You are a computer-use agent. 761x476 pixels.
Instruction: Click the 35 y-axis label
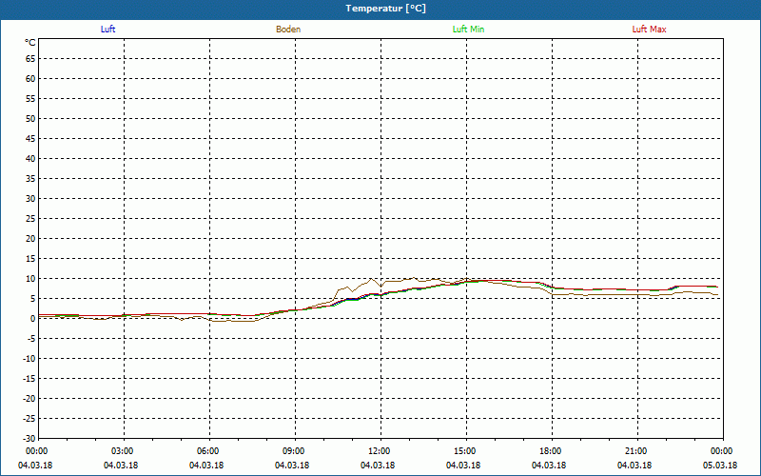pyautogui.click(x=30, y=179)
